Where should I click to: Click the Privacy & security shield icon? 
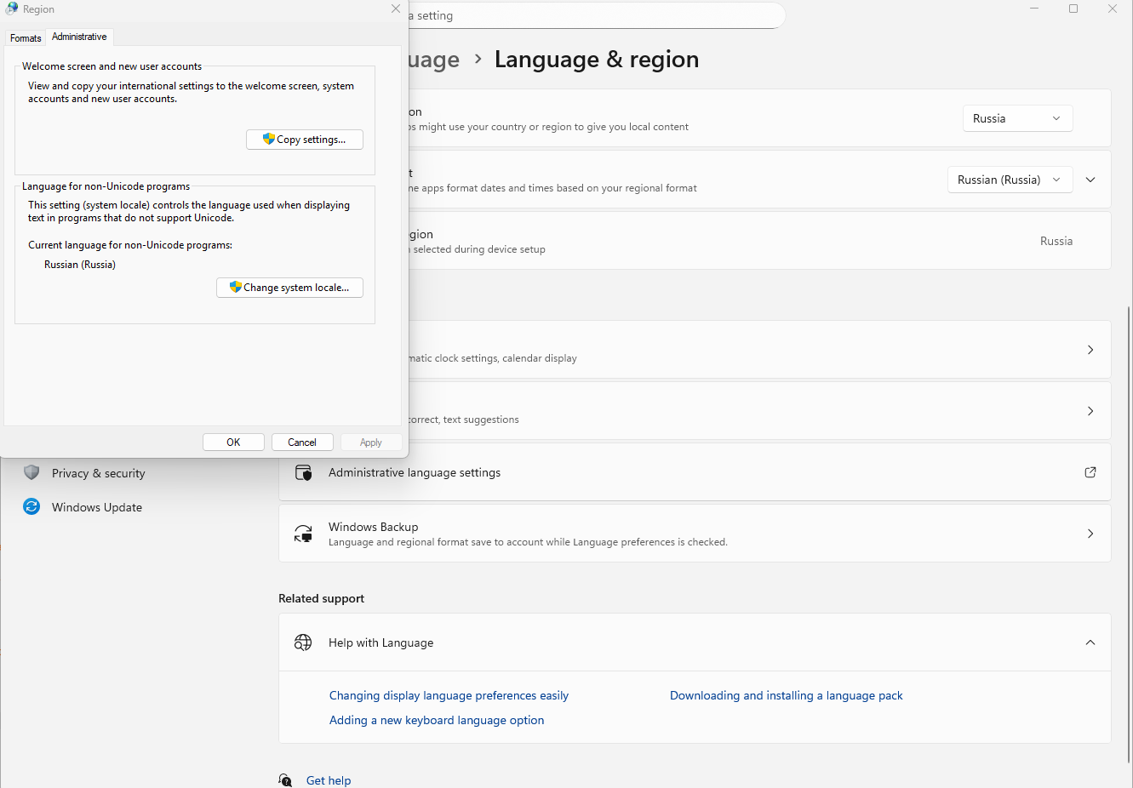pyautogui.click(x=31, y=472)
